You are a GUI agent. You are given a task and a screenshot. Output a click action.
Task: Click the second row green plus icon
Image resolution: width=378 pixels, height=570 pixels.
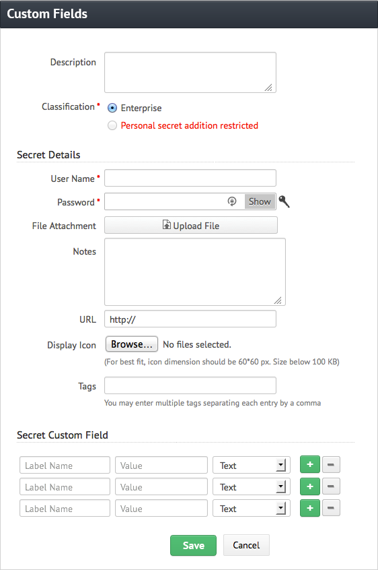click(310, 486)
